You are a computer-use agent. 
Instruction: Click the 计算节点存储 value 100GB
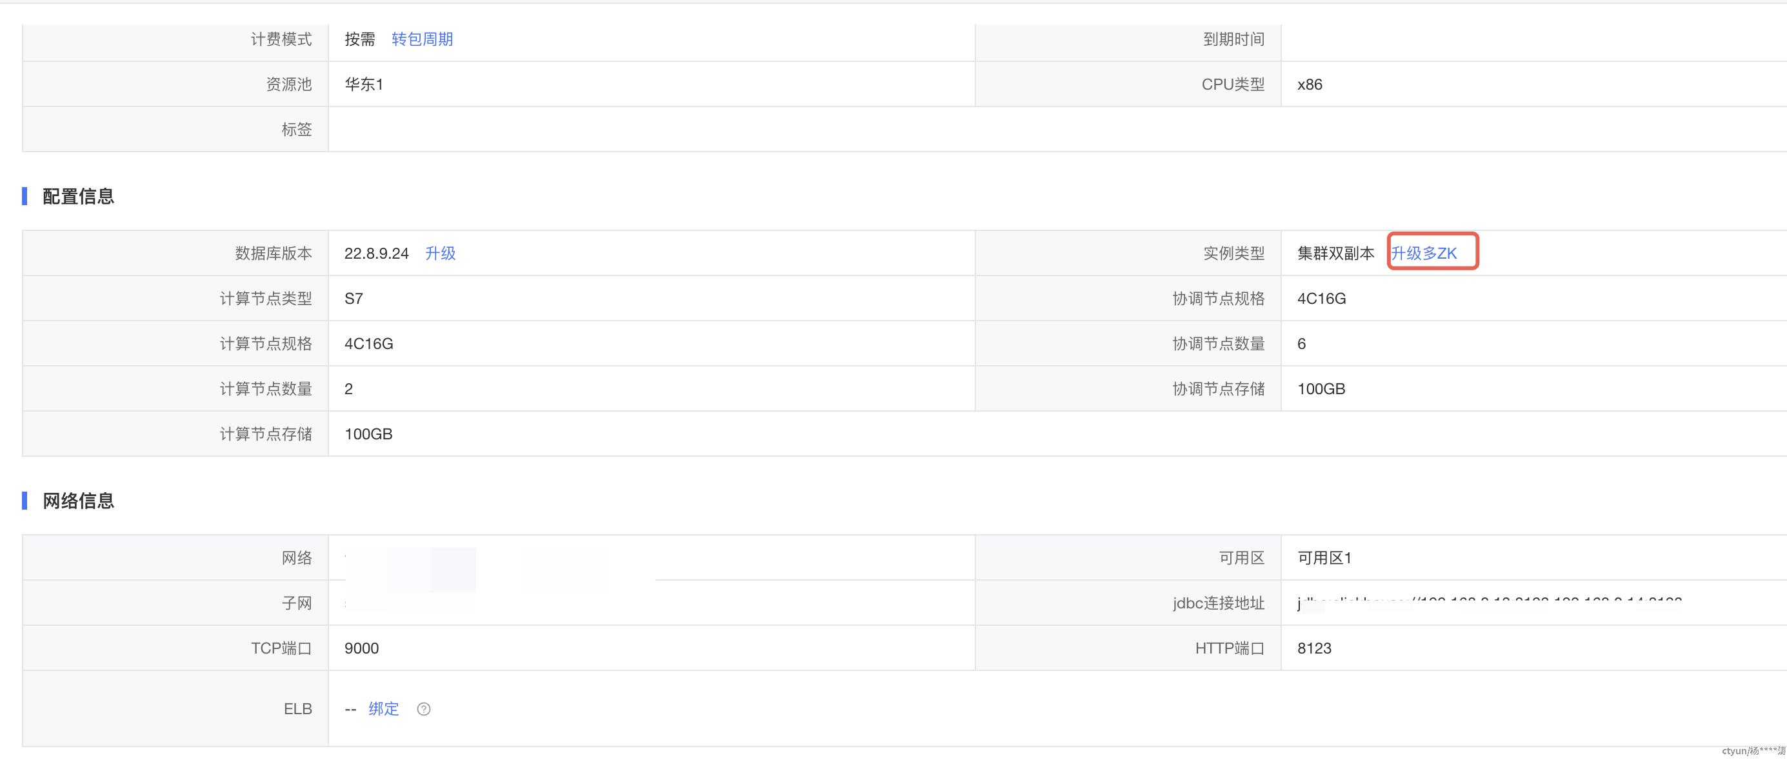[x=368, y=434]
